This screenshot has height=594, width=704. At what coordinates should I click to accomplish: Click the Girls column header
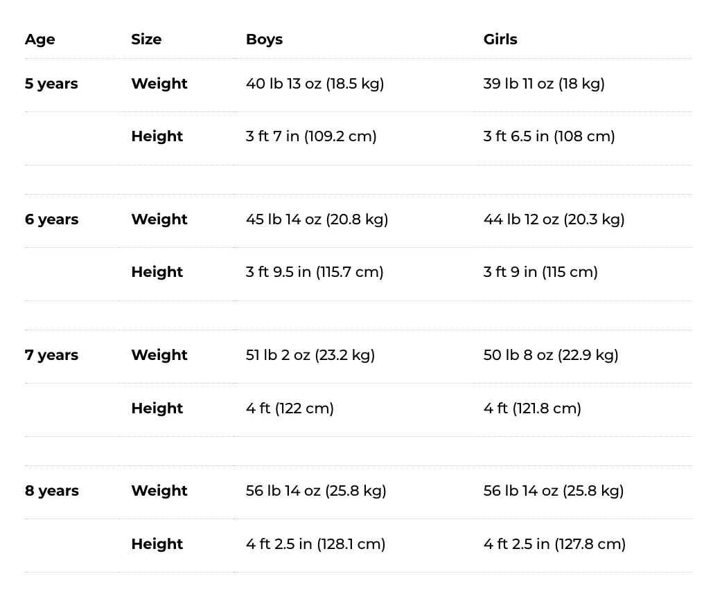(500, 39)
